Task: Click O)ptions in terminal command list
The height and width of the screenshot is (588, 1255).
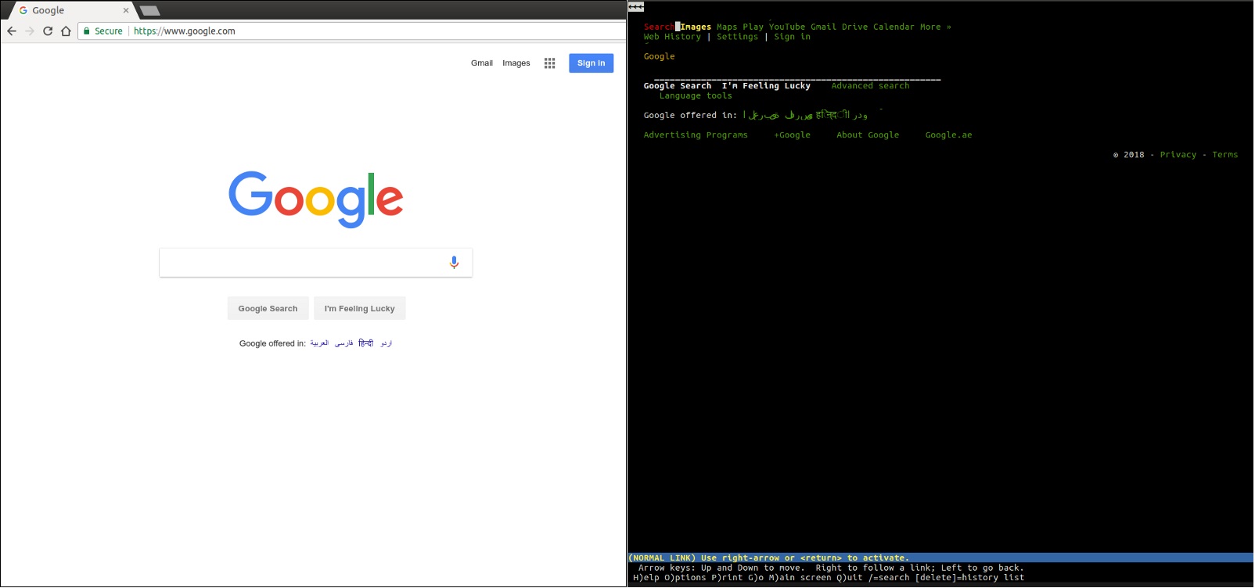Action: click(x=685, y=578)
